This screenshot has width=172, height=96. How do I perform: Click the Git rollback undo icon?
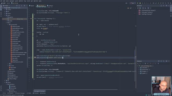[x=166, y=3]
